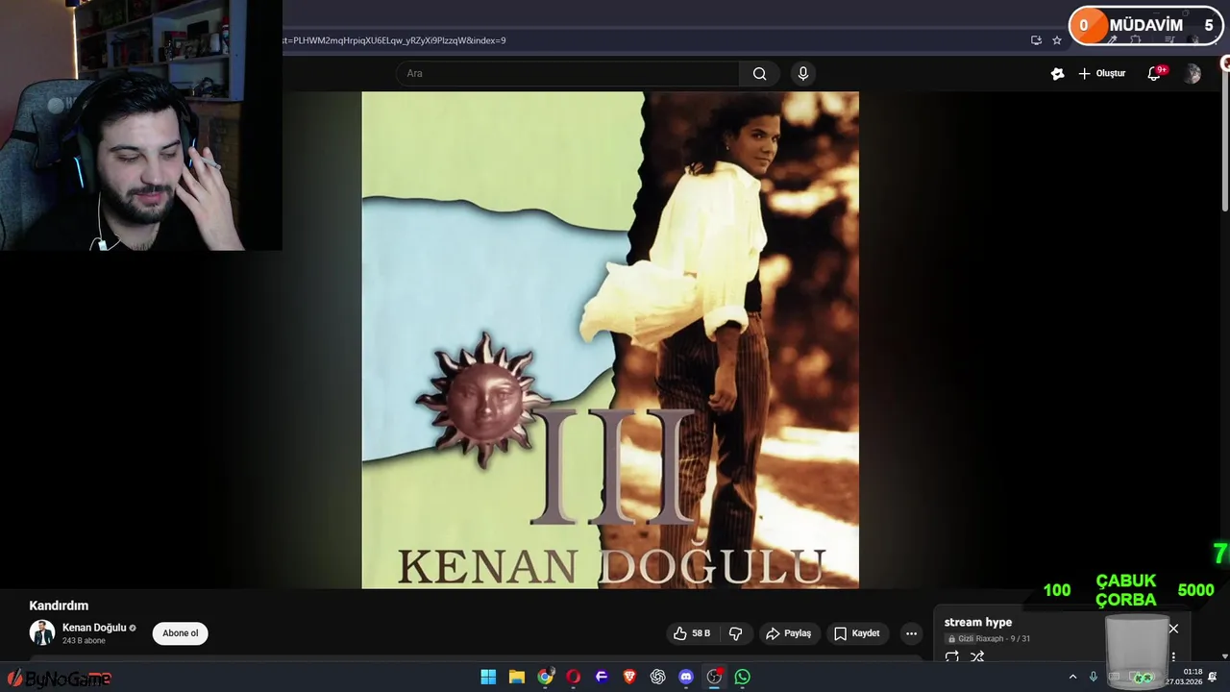
Task: Click the YouTube search magnifier button
Action: pyautogui.click(x=759, y=74)
